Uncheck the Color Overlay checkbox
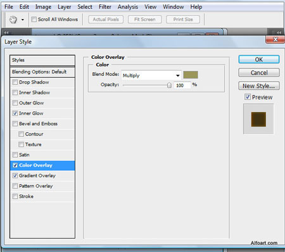This screenshot has width=285, height=252. pyautogui.click(x=15, y=165)
